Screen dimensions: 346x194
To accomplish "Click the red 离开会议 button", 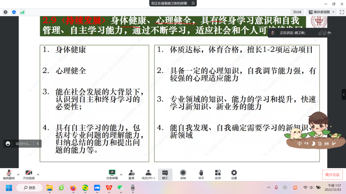I will coord(332,175).
